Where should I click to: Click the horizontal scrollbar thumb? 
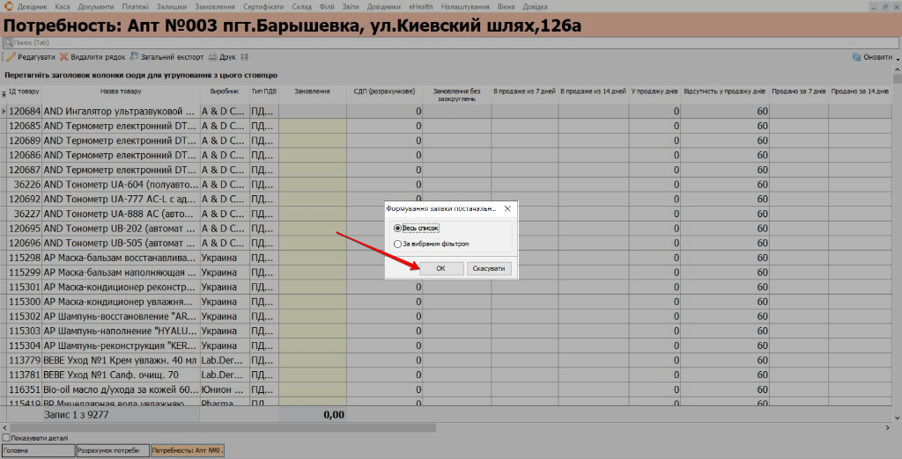tap(222, 427)
